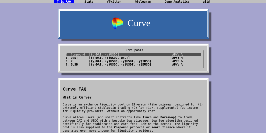Viewport: 266px width, 133px height.
Task: Open Dune Analytics from the top bar
Action: [177, 2]
